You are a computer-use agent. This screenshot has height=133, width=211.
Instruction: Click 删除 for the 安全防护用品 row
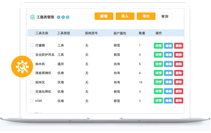click(179, 55)
